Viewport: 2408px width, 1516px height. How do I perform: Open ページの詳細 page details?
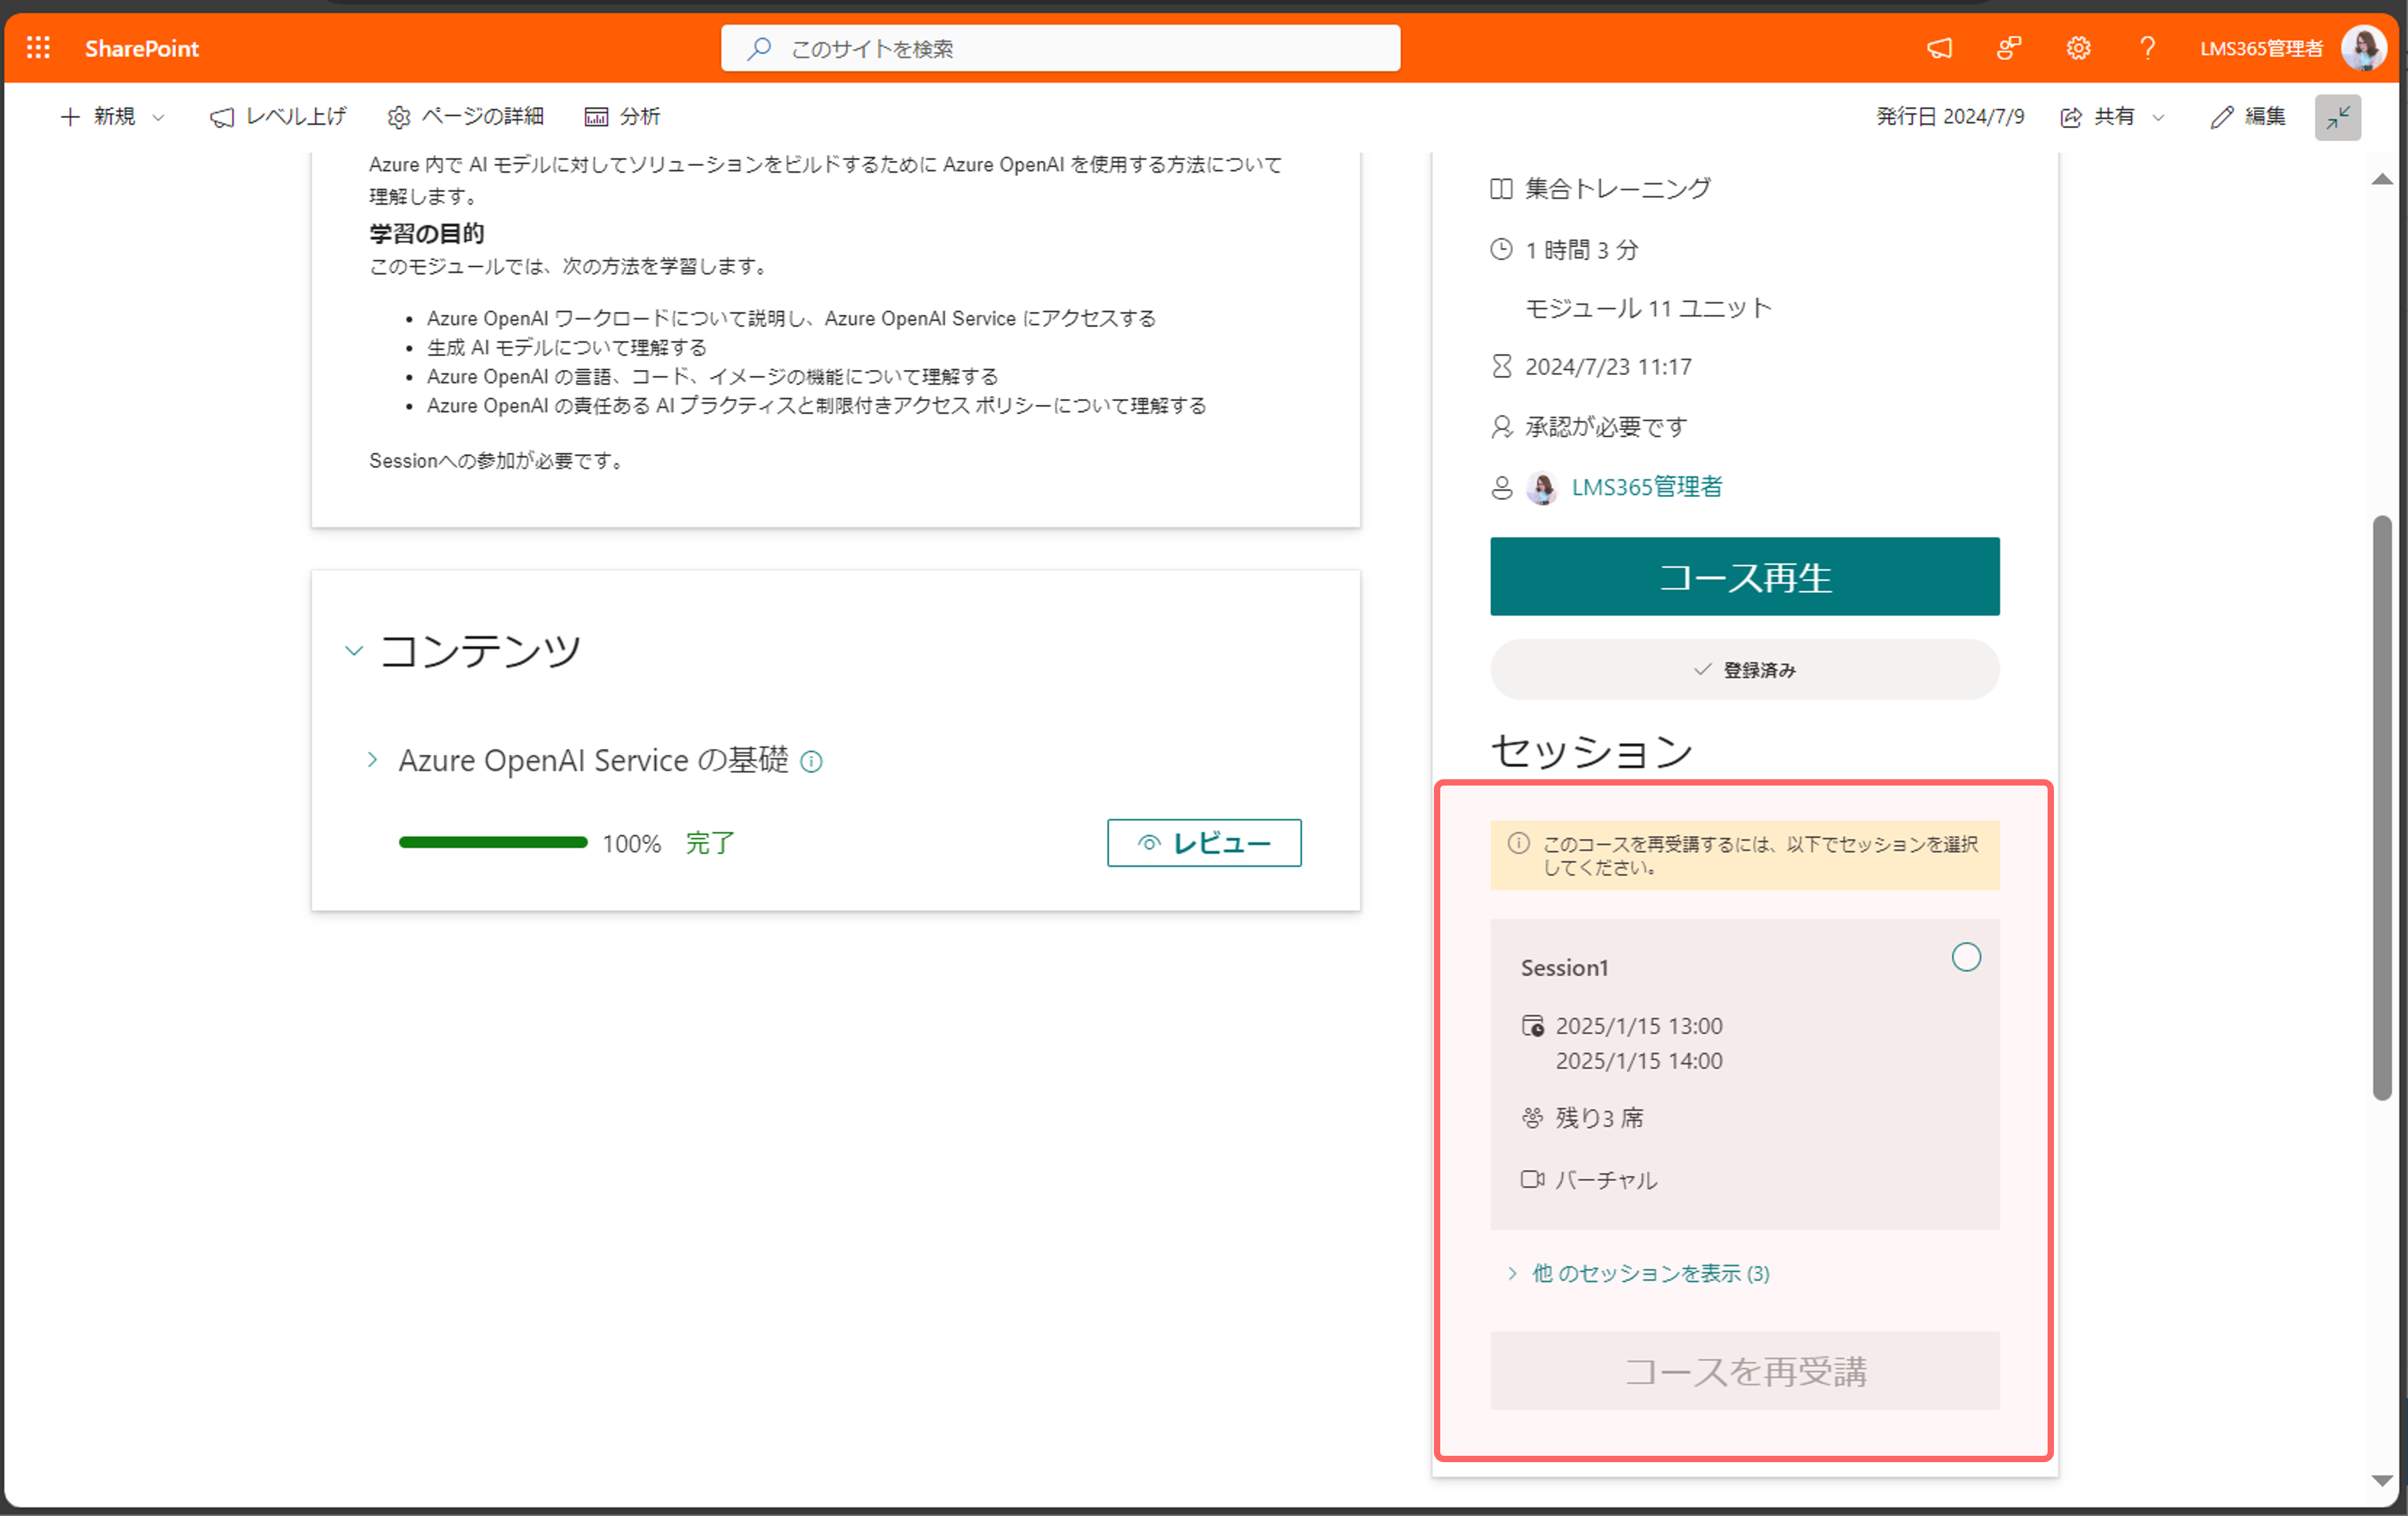(466, 116)
